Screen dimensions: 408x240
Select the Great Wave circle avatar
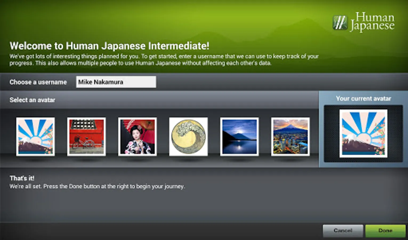click(188, 137)
